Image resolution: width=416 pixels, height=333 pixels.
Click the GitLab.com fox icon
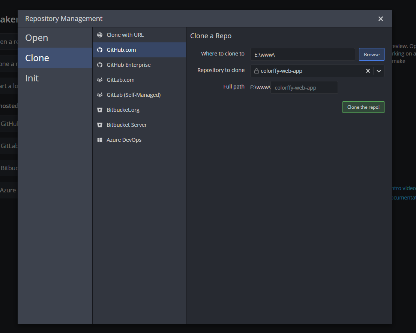tap(100, 80)
